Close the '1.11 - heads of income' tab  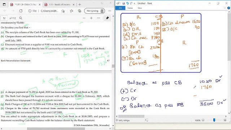tap(74, 5)
